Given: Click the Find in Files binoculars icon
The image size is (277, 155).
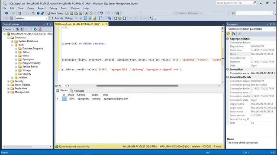Looking at the screenshot, I should tap(233, 13).
